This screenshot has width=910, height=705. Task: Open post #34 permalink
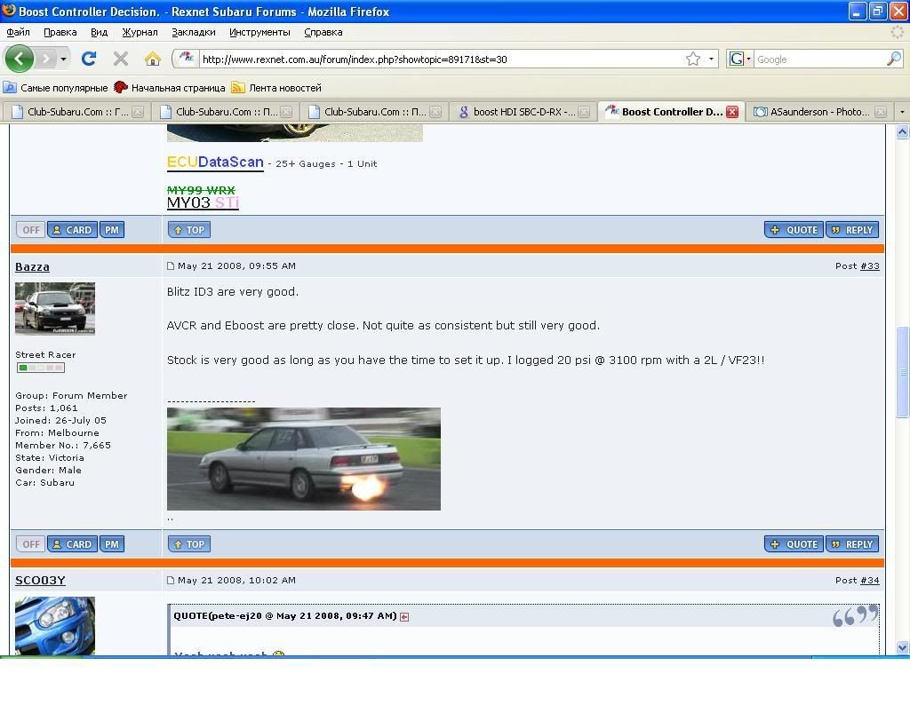coord(869,581)
